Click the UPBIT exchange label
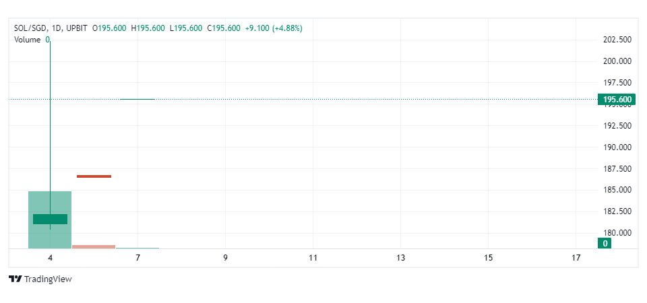The width and height of the screenshot is (647, 303). point(79,28)
